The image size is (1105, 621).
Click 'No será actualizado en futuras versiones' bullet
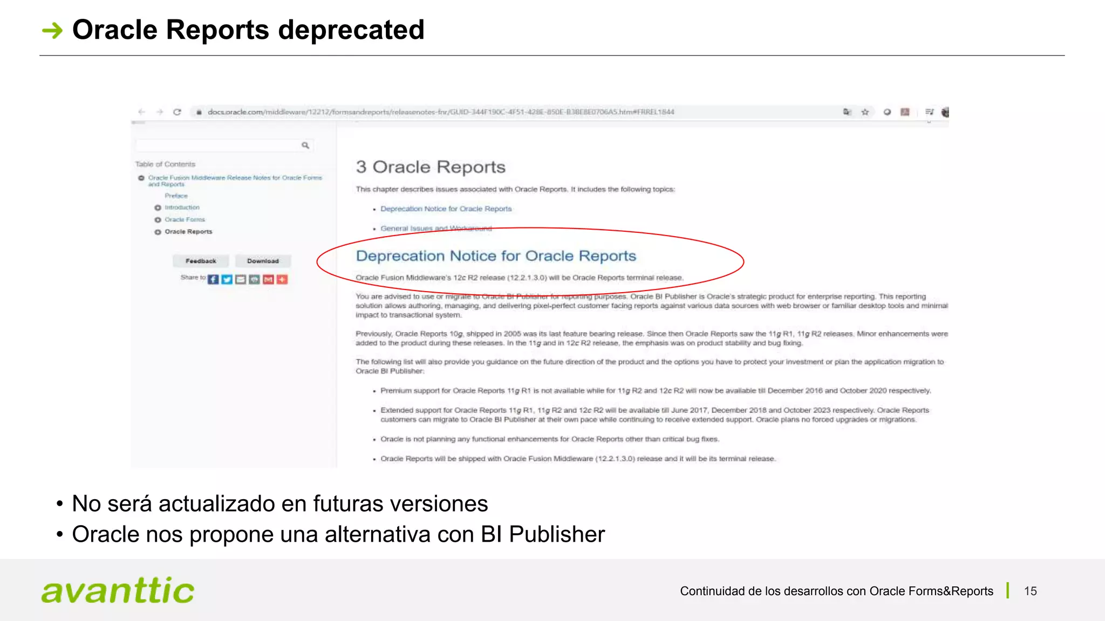pos(280,503)
